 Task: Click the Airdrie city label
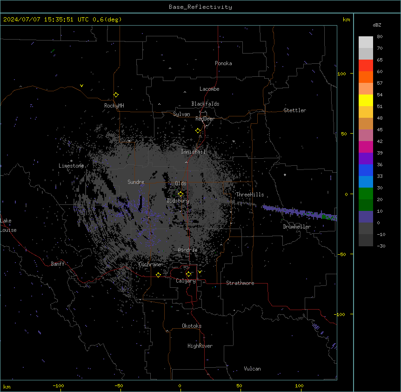point(188,250)
